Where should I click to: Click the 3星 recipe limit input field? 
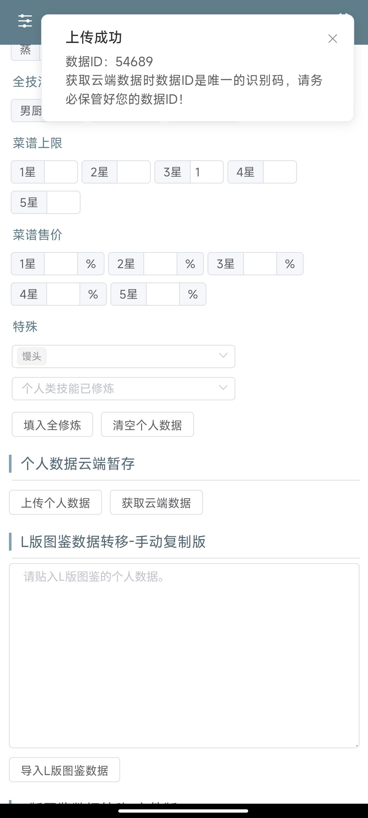(x=206, y=172)
